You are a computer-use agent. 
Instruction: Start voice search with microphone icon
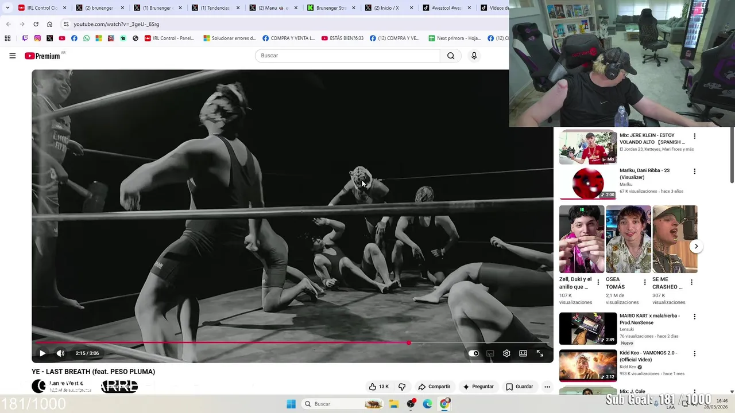pos(474,56)
